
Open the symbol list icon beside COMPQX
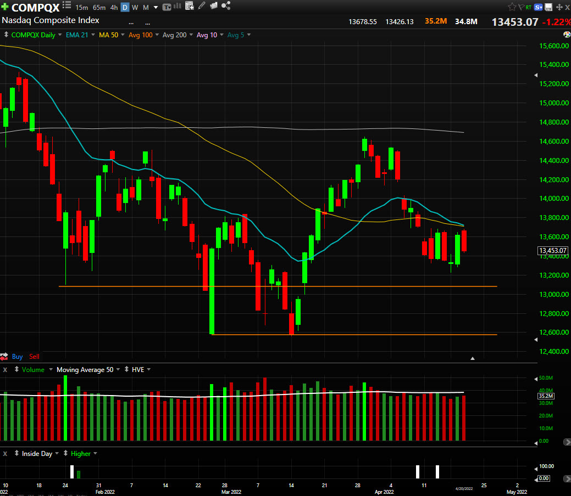[x=66, y=5]
